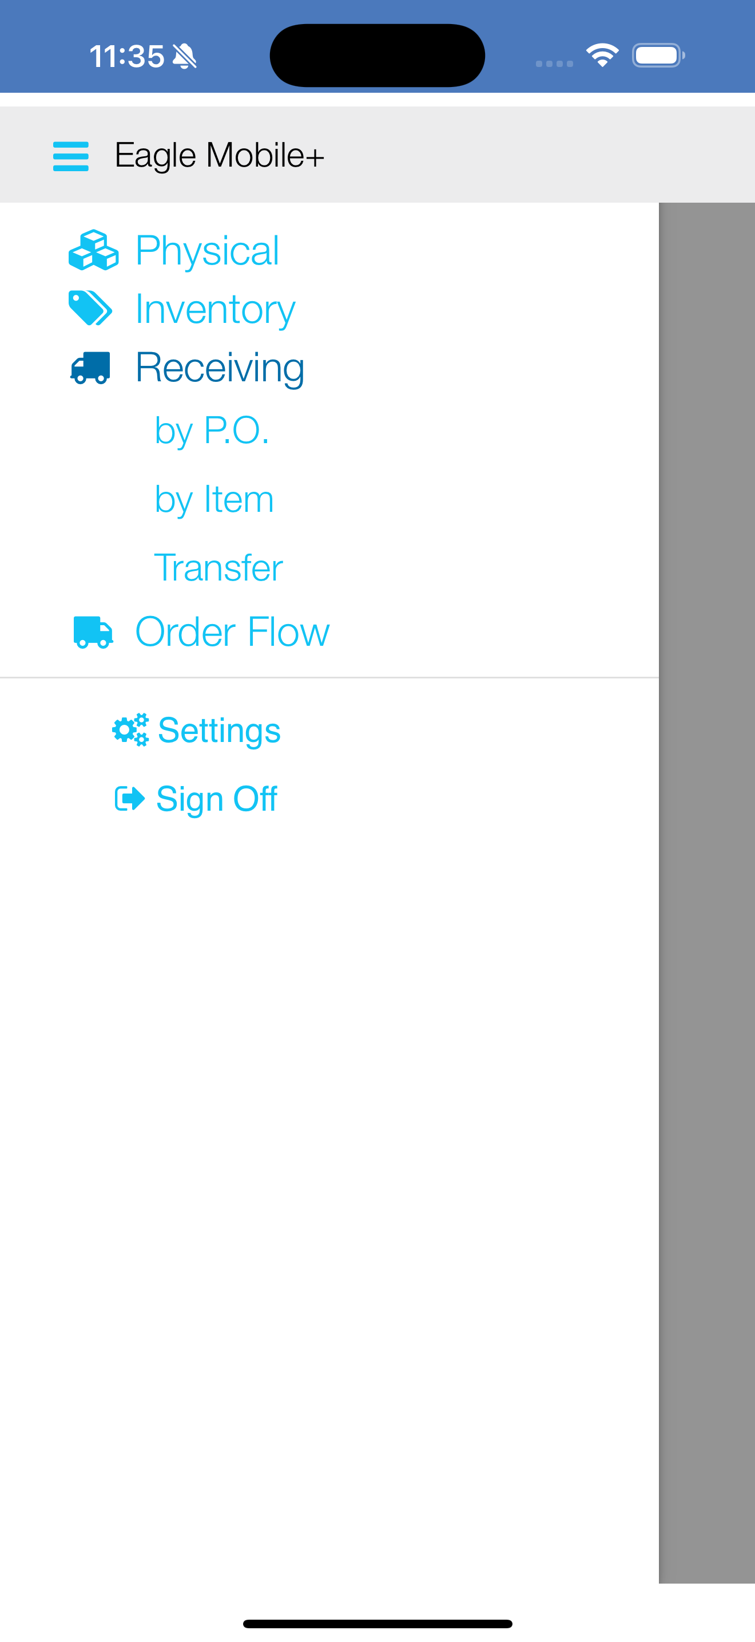Screen dimensions: 755x1642
Task: Tap the Wi-Fi status icon
Action: [x=602, y=56]
